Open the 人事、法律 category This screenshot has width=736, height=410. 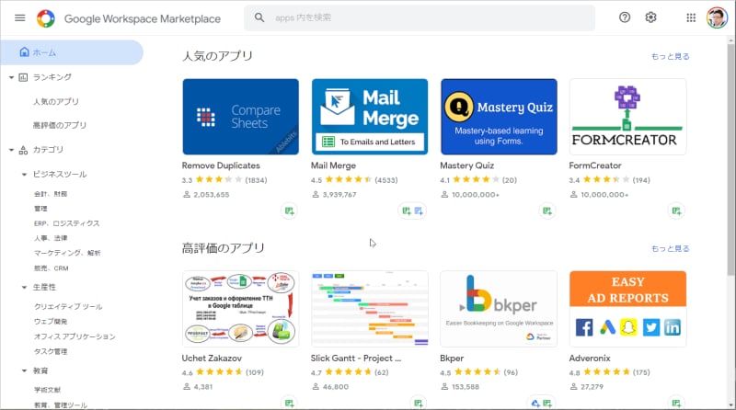tap(51, 238)
